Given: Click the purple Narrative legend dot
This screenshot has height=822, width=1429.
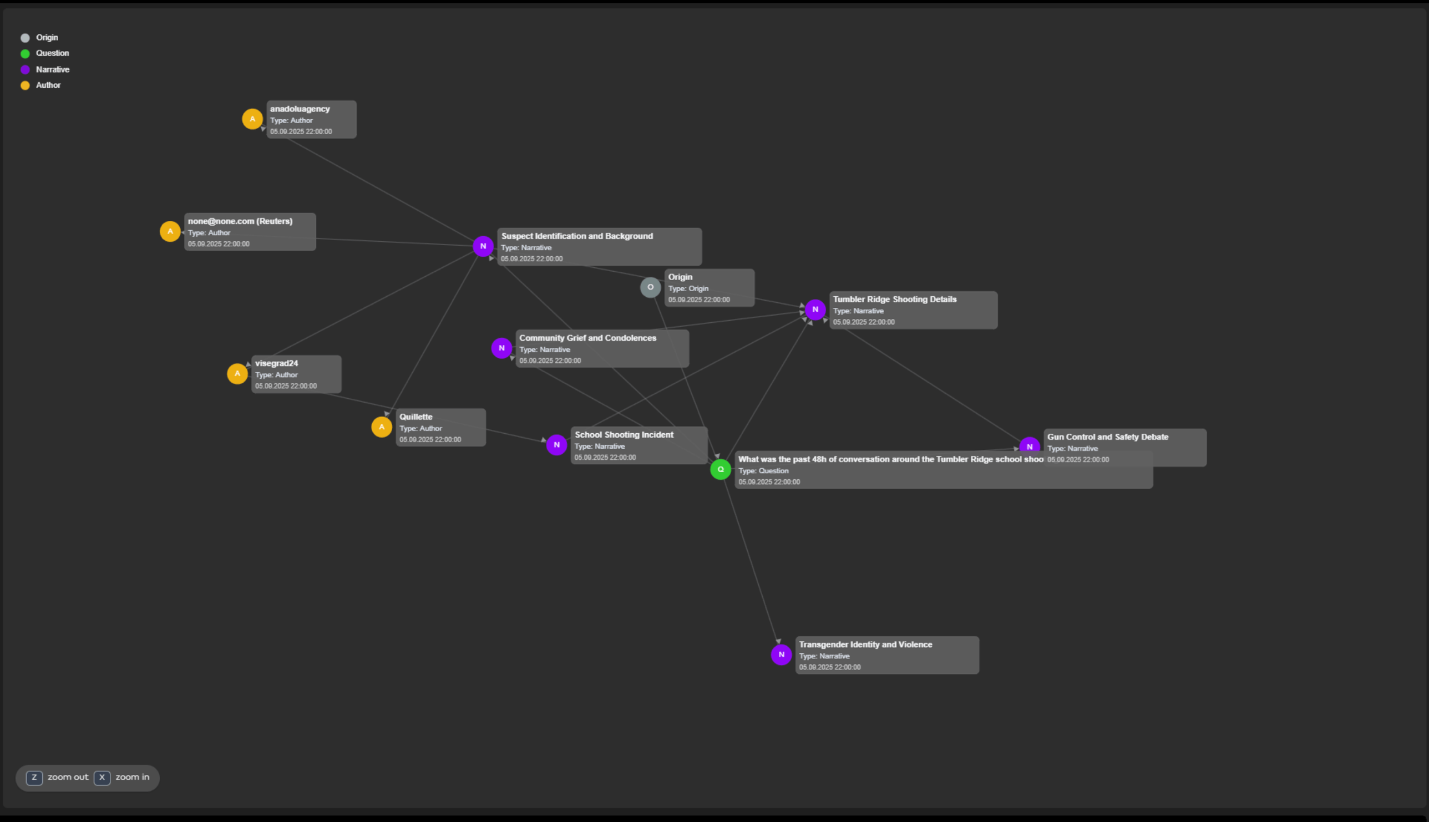Looking at the screenshot, I should pyautogui.click(x=25, y=69).
